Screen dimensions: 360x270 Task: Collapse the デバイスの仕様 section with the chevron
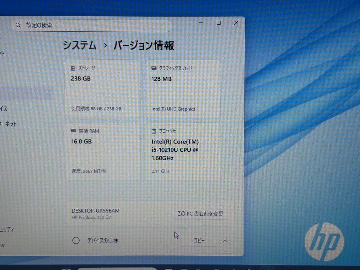pyautogui.click(x=225, y=240)
